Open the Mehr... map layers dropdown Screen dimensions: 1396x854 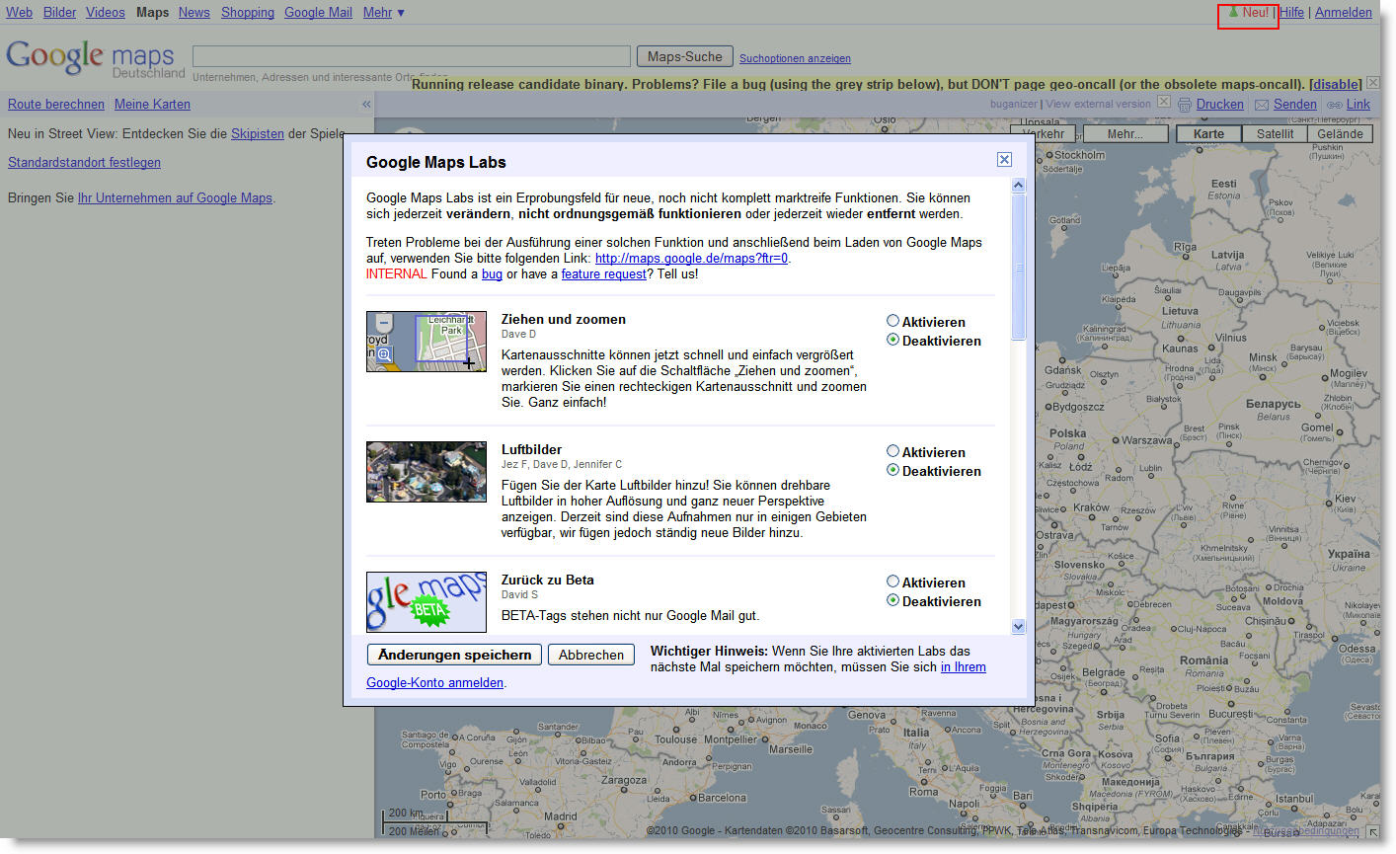pyautogui.click(x=1125, y=134)
